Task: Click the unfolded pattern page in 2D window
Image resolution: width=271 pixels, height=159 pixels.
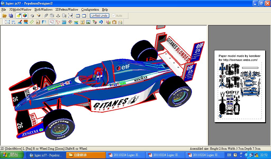Action: 240,86
